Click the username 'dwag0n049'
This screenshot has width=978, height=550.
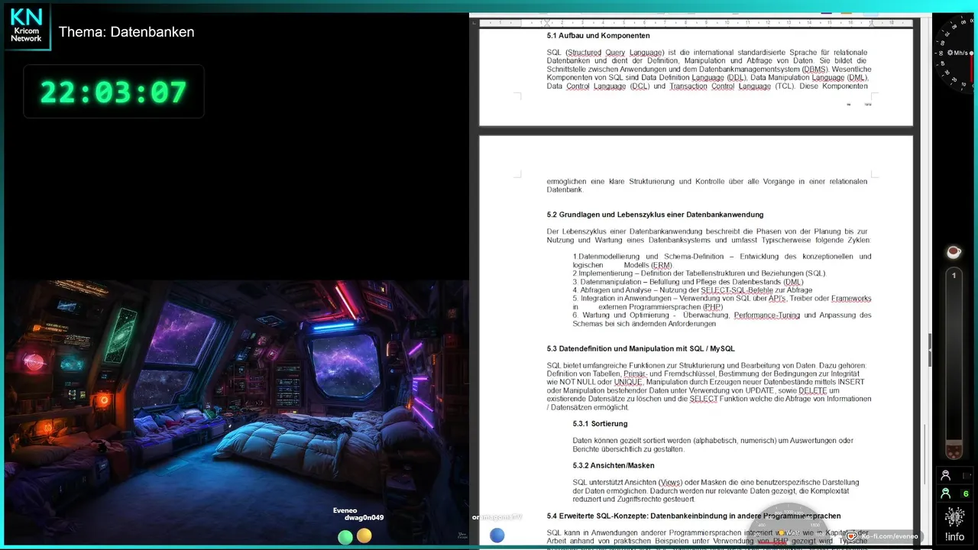tap(364, 518)
